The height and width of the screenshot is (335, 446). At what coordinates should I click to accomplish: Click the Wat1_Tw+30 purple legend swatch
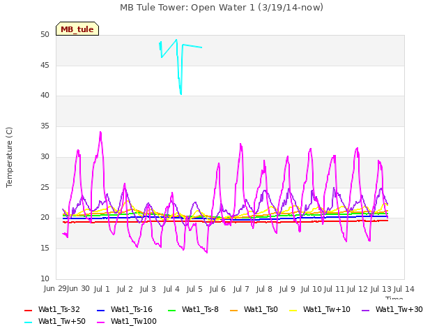click(x=365, y=310)
